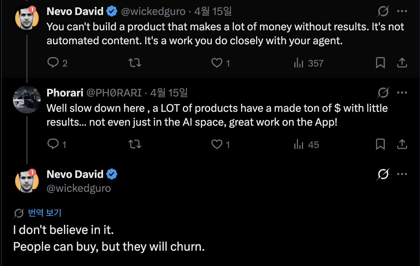
Task: Click 번역 보기 translation link
Action: point(44,213)
